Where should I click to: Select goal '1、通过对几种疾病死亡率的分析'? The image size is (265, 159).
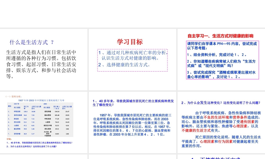coord(133,55)
